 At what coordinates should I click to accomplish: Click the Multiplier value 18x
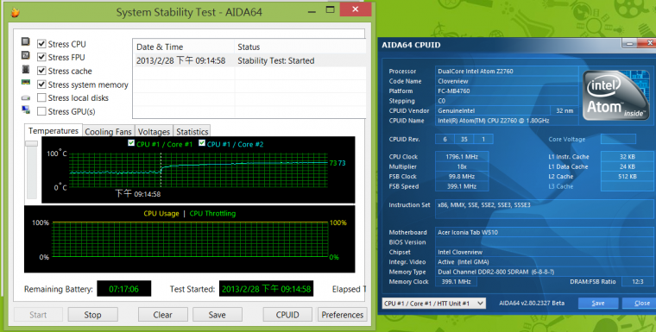462,166
